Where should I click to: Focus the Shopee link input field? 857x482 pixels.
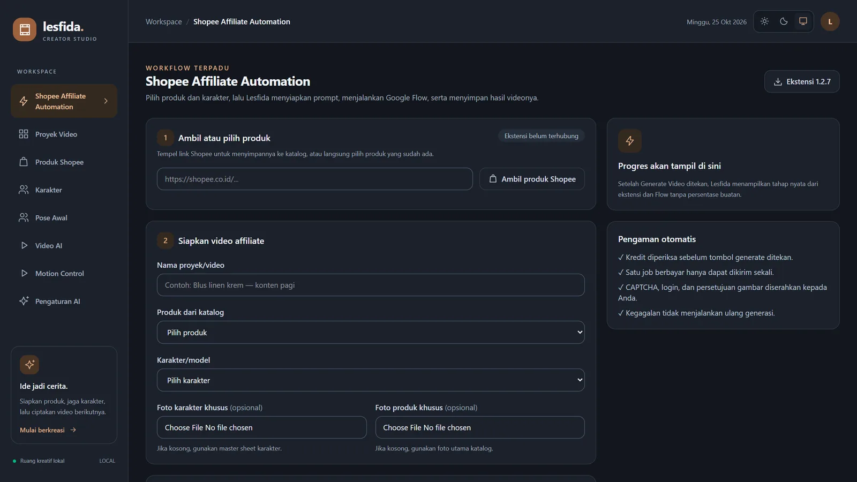(x=315, y=179)
